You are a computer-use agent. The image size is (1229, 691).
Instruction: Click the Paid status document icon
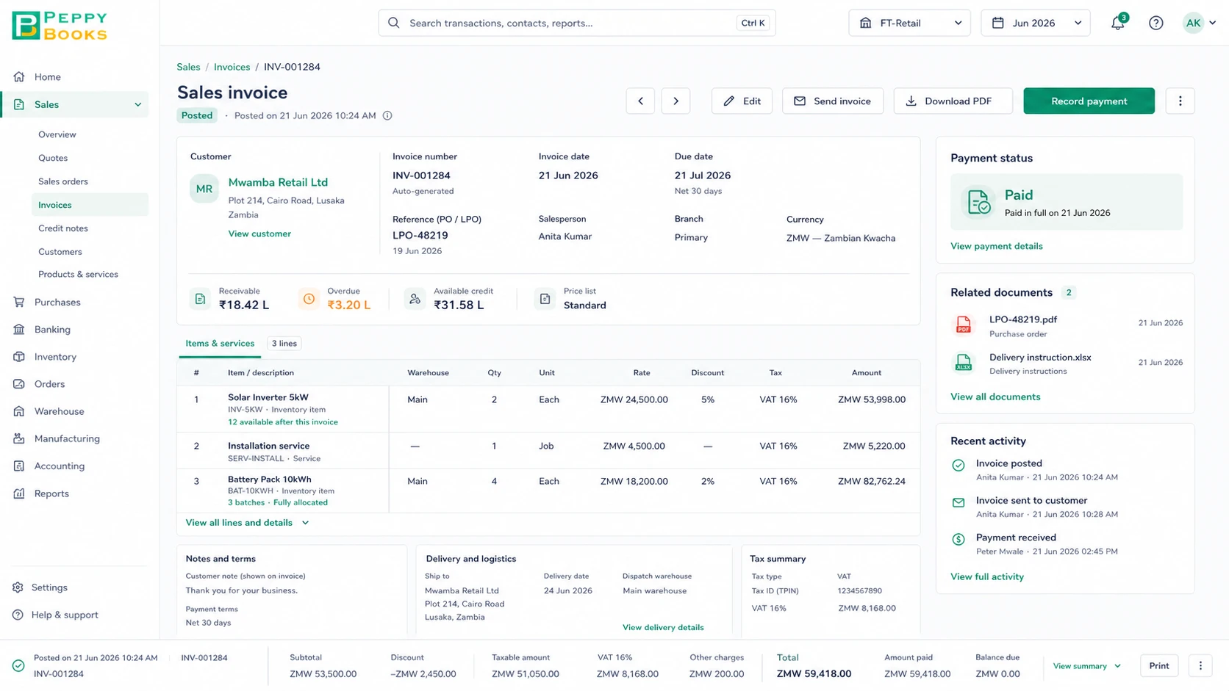point(978,202)
